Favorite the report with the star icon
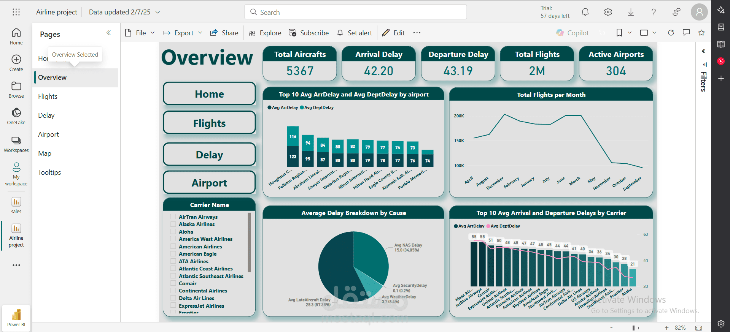730x332 pixels. coord(701,33)
